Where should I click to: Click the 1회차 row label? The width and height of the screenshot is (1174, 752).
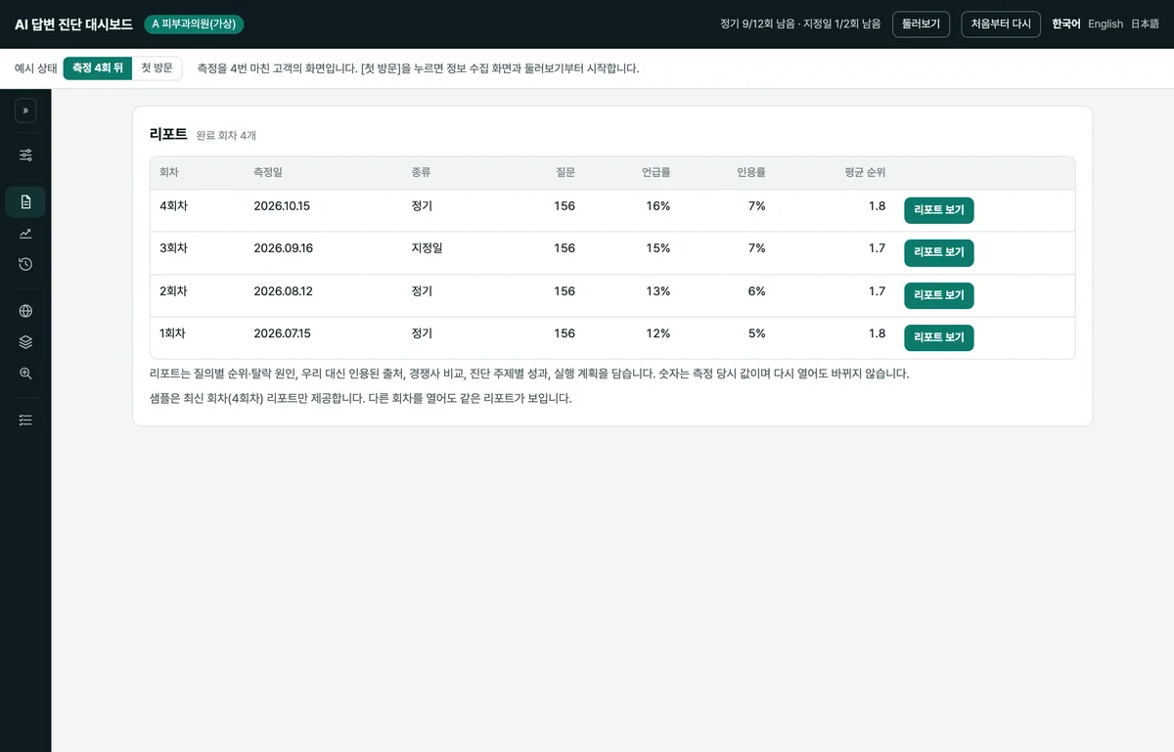click(x=173, y=333)
